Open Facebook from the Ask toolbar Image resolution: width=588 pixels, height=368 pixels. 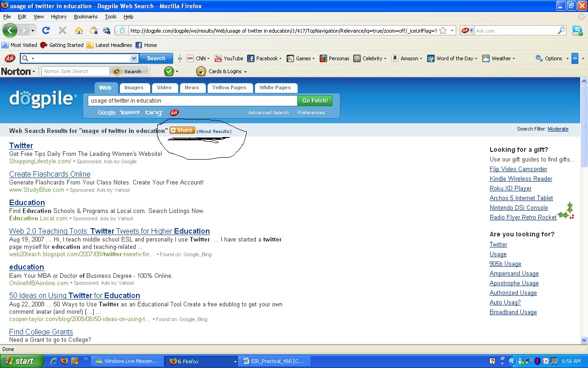264,58
